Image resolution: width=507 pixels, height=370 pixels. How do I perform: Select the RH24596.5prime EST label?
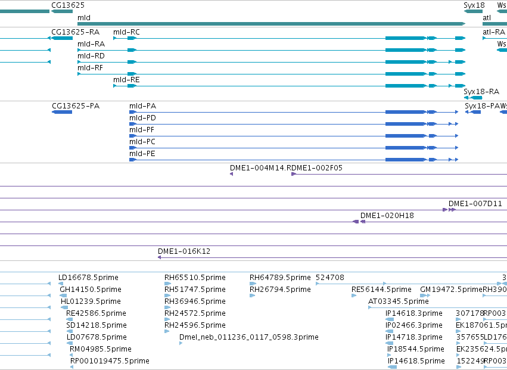tap(195, 325)
